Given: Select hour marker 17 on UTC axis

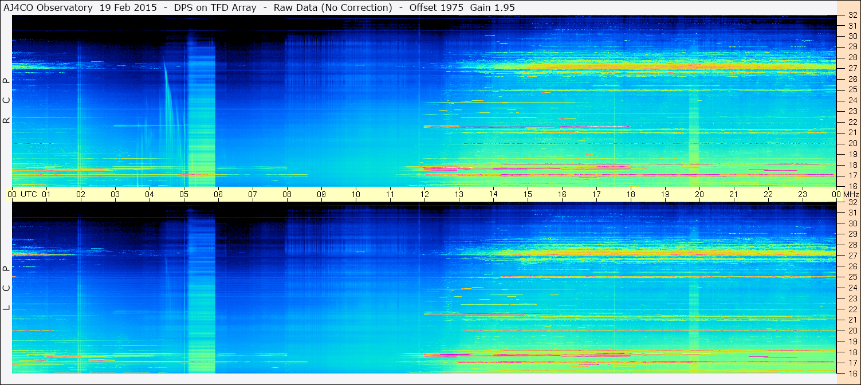Looking at the screenshot, I should [x=596, y=194].
